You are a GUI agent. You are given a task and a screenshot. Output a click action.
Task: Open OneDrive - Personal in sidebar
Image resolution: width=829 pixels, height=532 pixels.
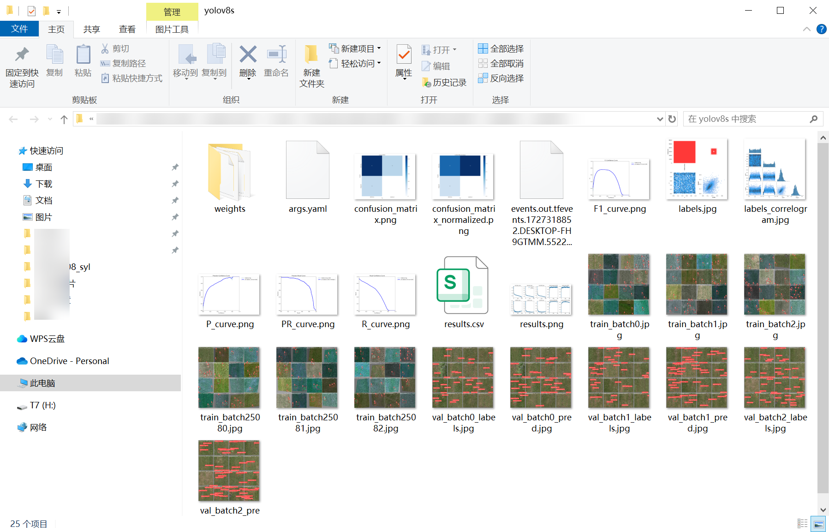69,361
